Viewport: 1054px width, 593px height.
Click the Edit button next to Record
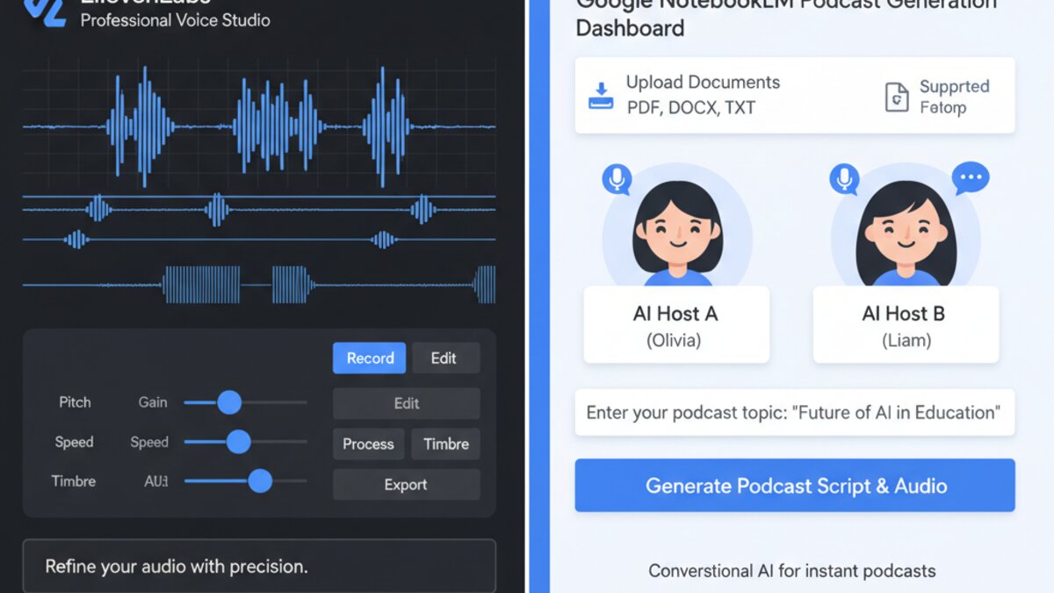(445, 358)
